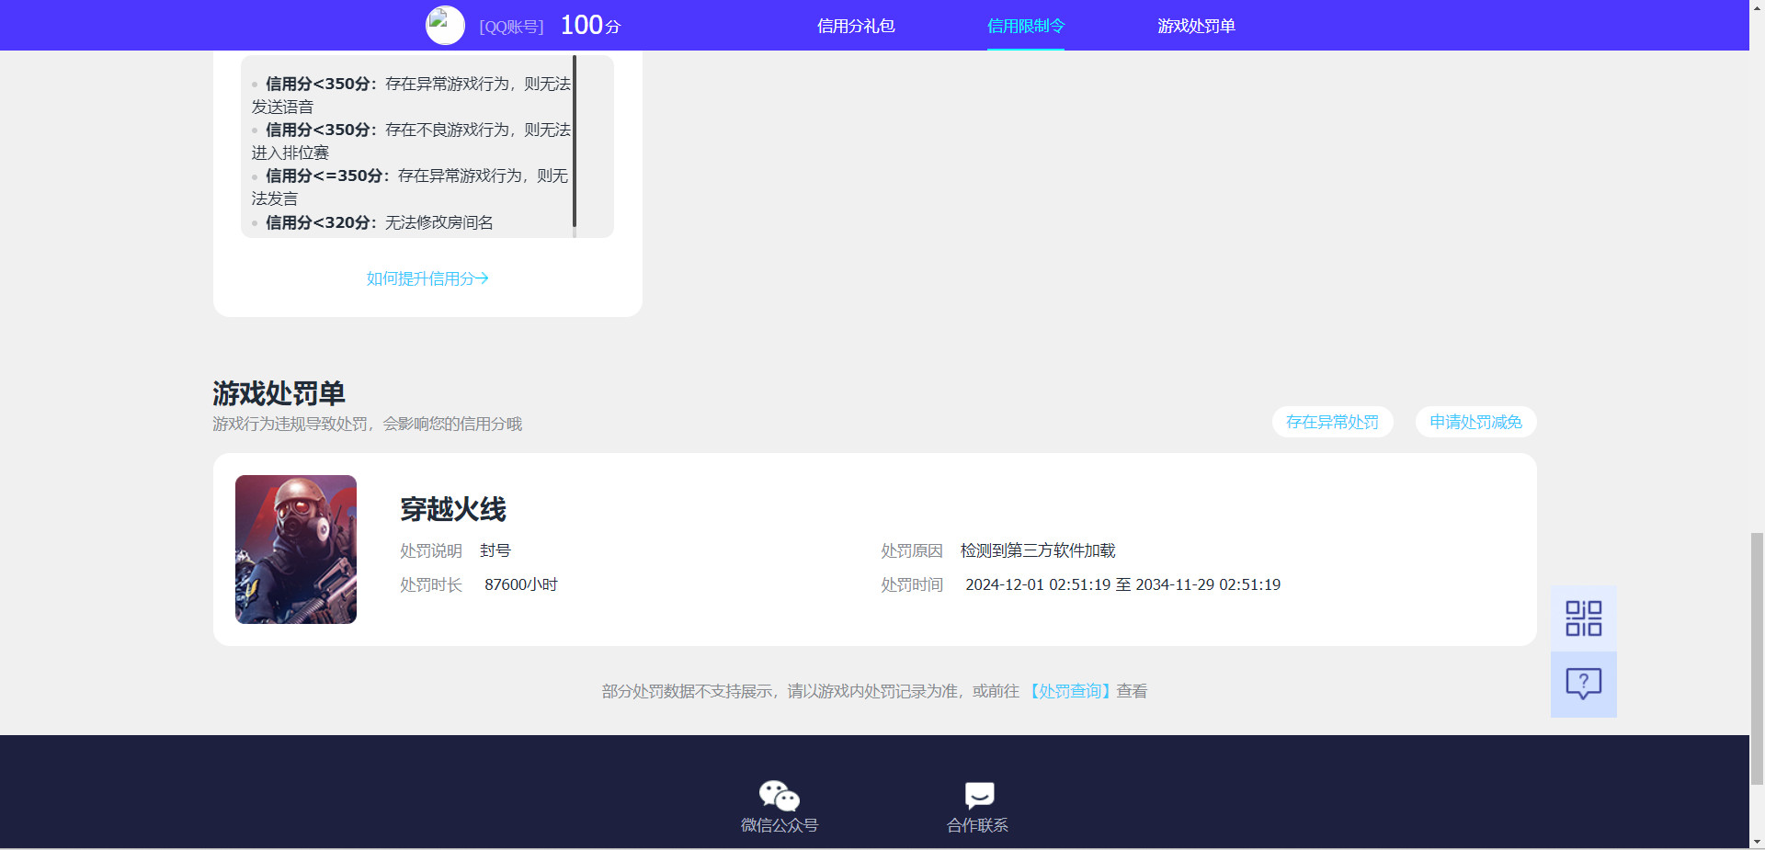Click the 存在异常处罚 button

[1332, 422]
